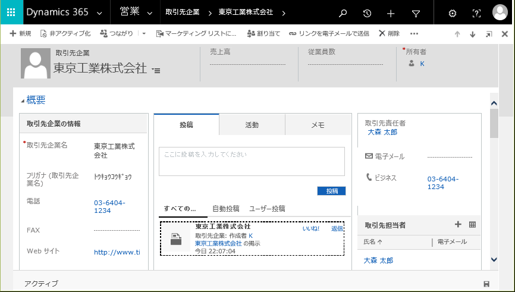Click 非アクティブ化 command
The image size is (515, 292).
65,33
